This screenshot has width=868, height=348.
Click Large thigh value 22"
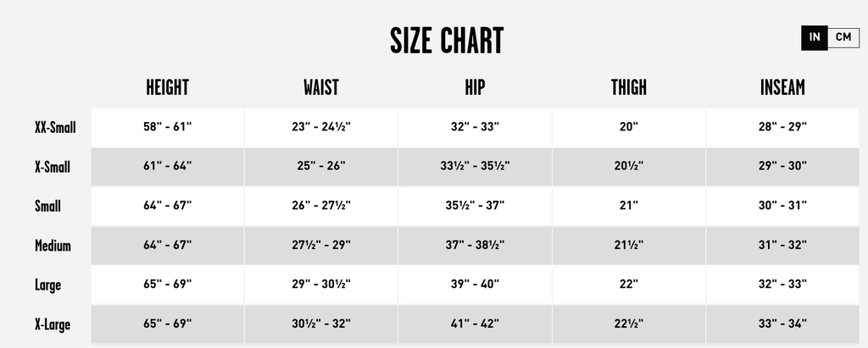pos(629,284)
